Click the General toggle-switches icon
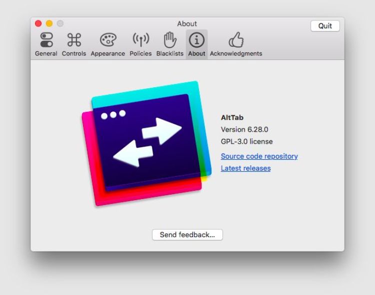The width and height of the screenshot is (375, 295). tap(46, 40)
